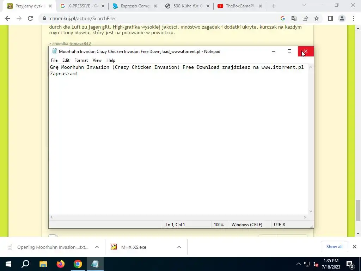
Task: Open Chrome three-dot menu
Action: (353, 18)
